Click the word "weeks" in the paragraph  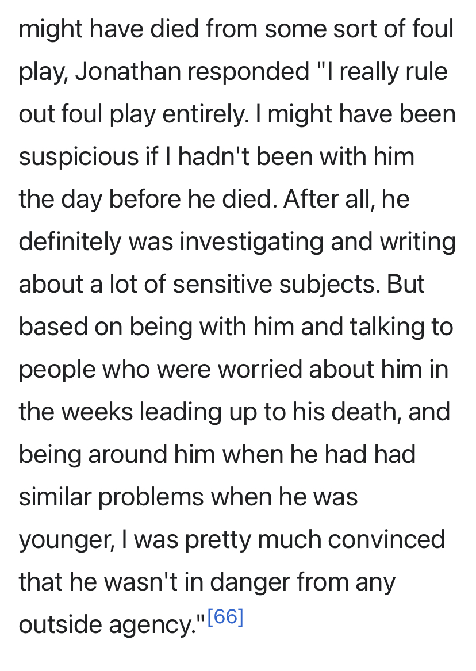point(98,412)
